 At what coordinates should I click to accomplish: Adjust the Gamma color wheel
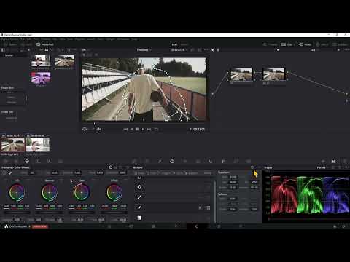50,192
